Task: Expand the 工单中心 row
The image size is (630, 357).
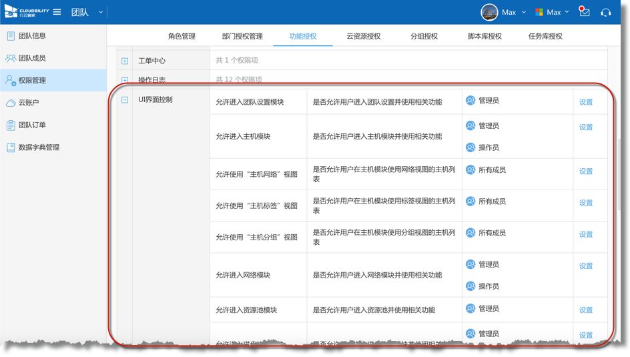Action: (x=125, y=61)
